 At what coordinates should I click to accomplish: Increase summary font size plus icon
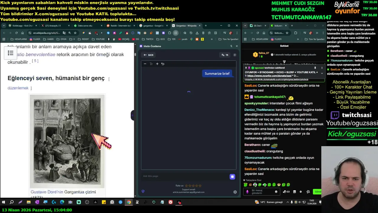tap(157, 64)
